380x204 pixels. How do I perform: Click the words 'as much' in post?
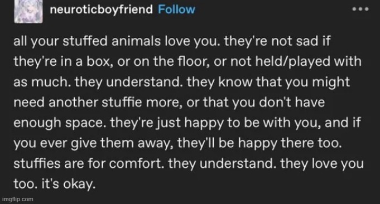tap(41, 82)
